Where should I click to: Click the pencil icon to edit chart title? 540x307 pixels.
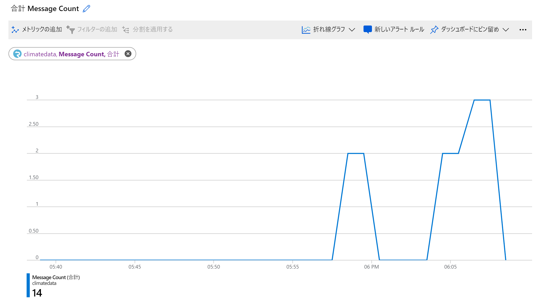click(x=86, y=9)
